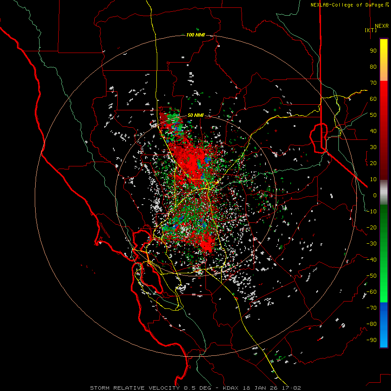Click the -70 knot scale label

[x=371, y=308]
